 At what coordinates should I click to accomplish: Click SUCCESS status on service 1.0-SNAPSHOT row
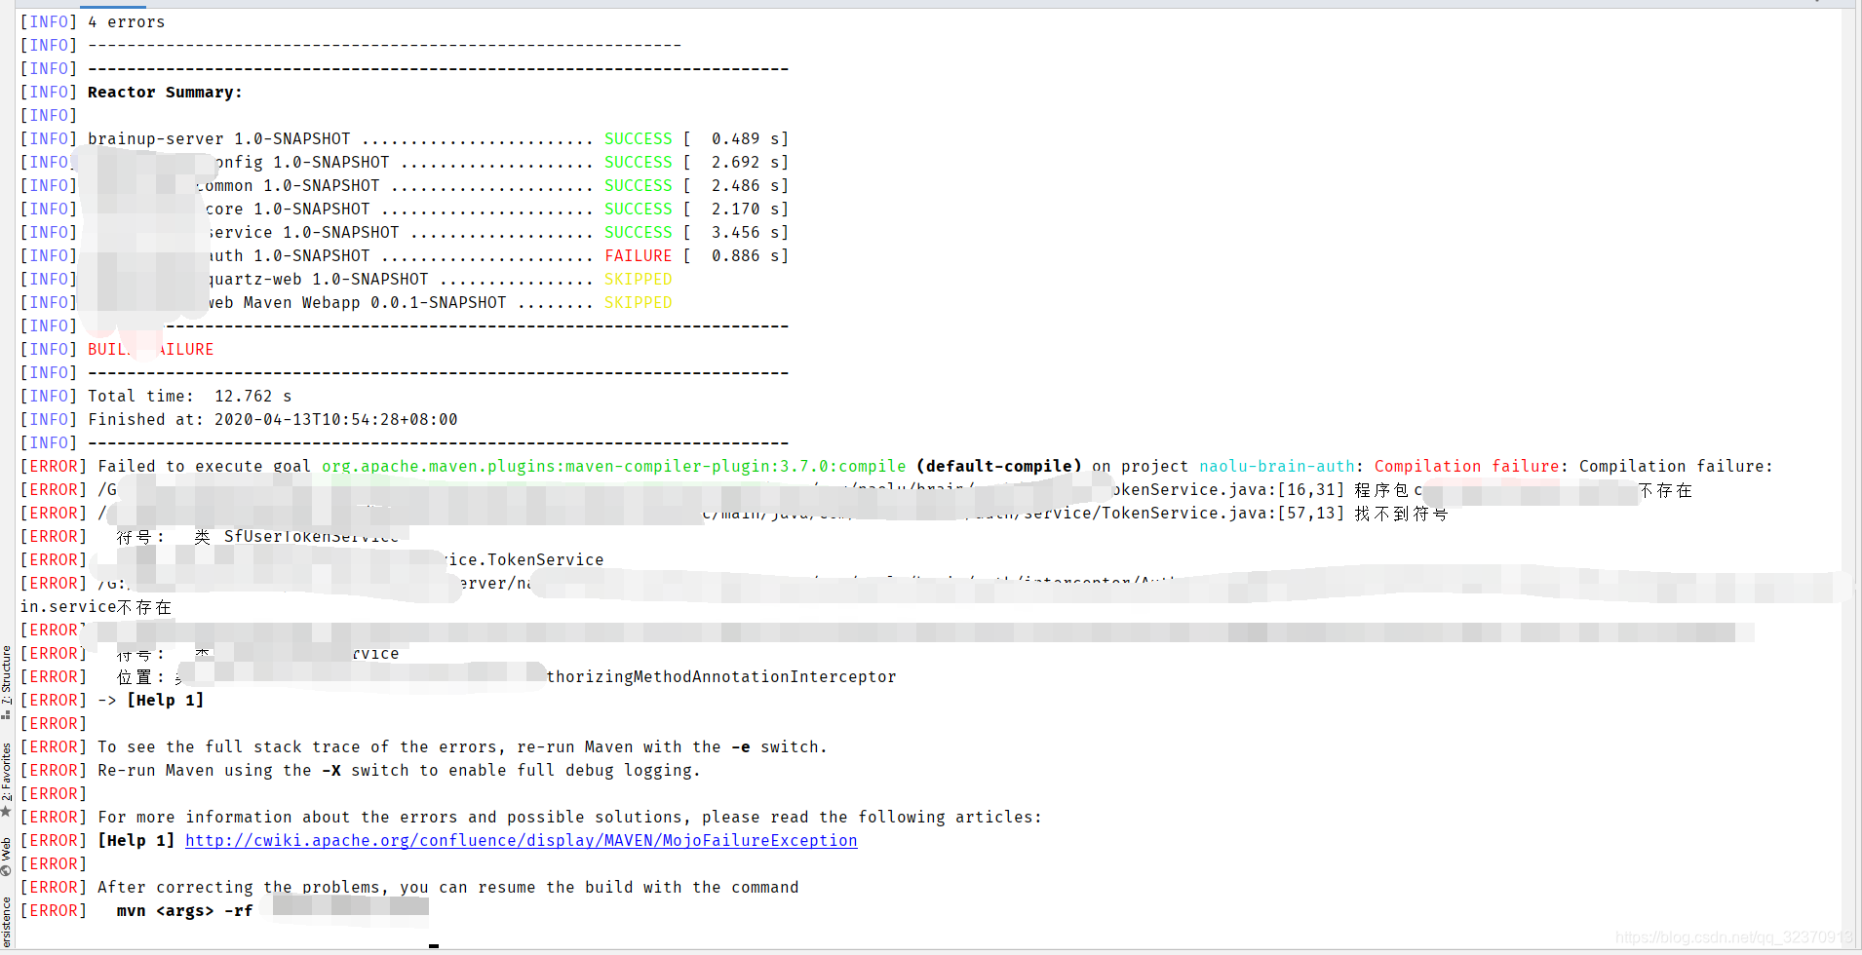[x=639, y=232]
